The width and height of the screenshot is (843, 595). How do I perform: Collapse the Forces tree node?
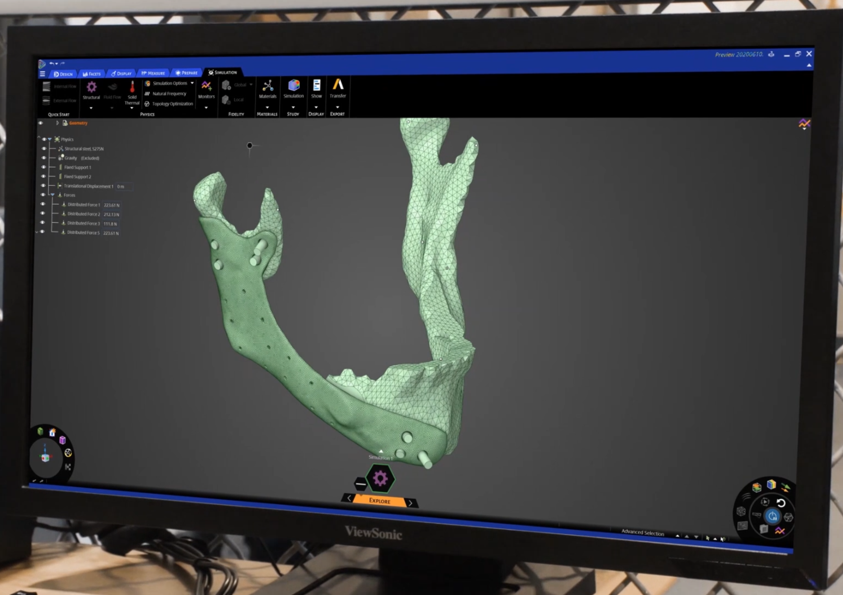[x=53, y=195]
